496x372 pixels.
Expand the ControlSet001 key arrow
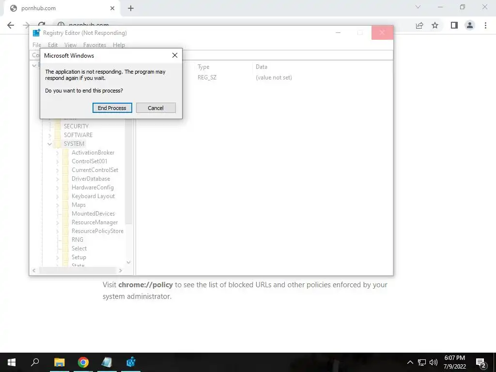57,161
